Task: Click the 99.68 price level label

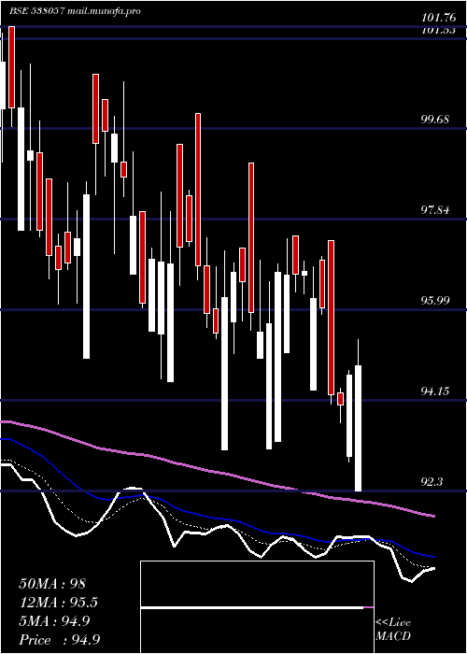Action: (x=435, y=120)
